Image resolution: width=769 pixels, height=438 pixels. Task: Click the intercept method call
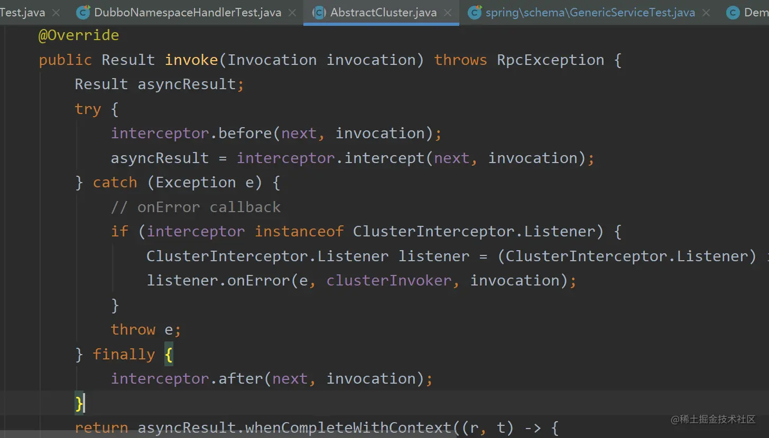click(x=384, y=158)
